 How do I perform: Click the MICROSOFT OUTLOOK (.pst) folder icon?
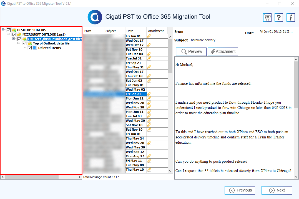[19, 34]
